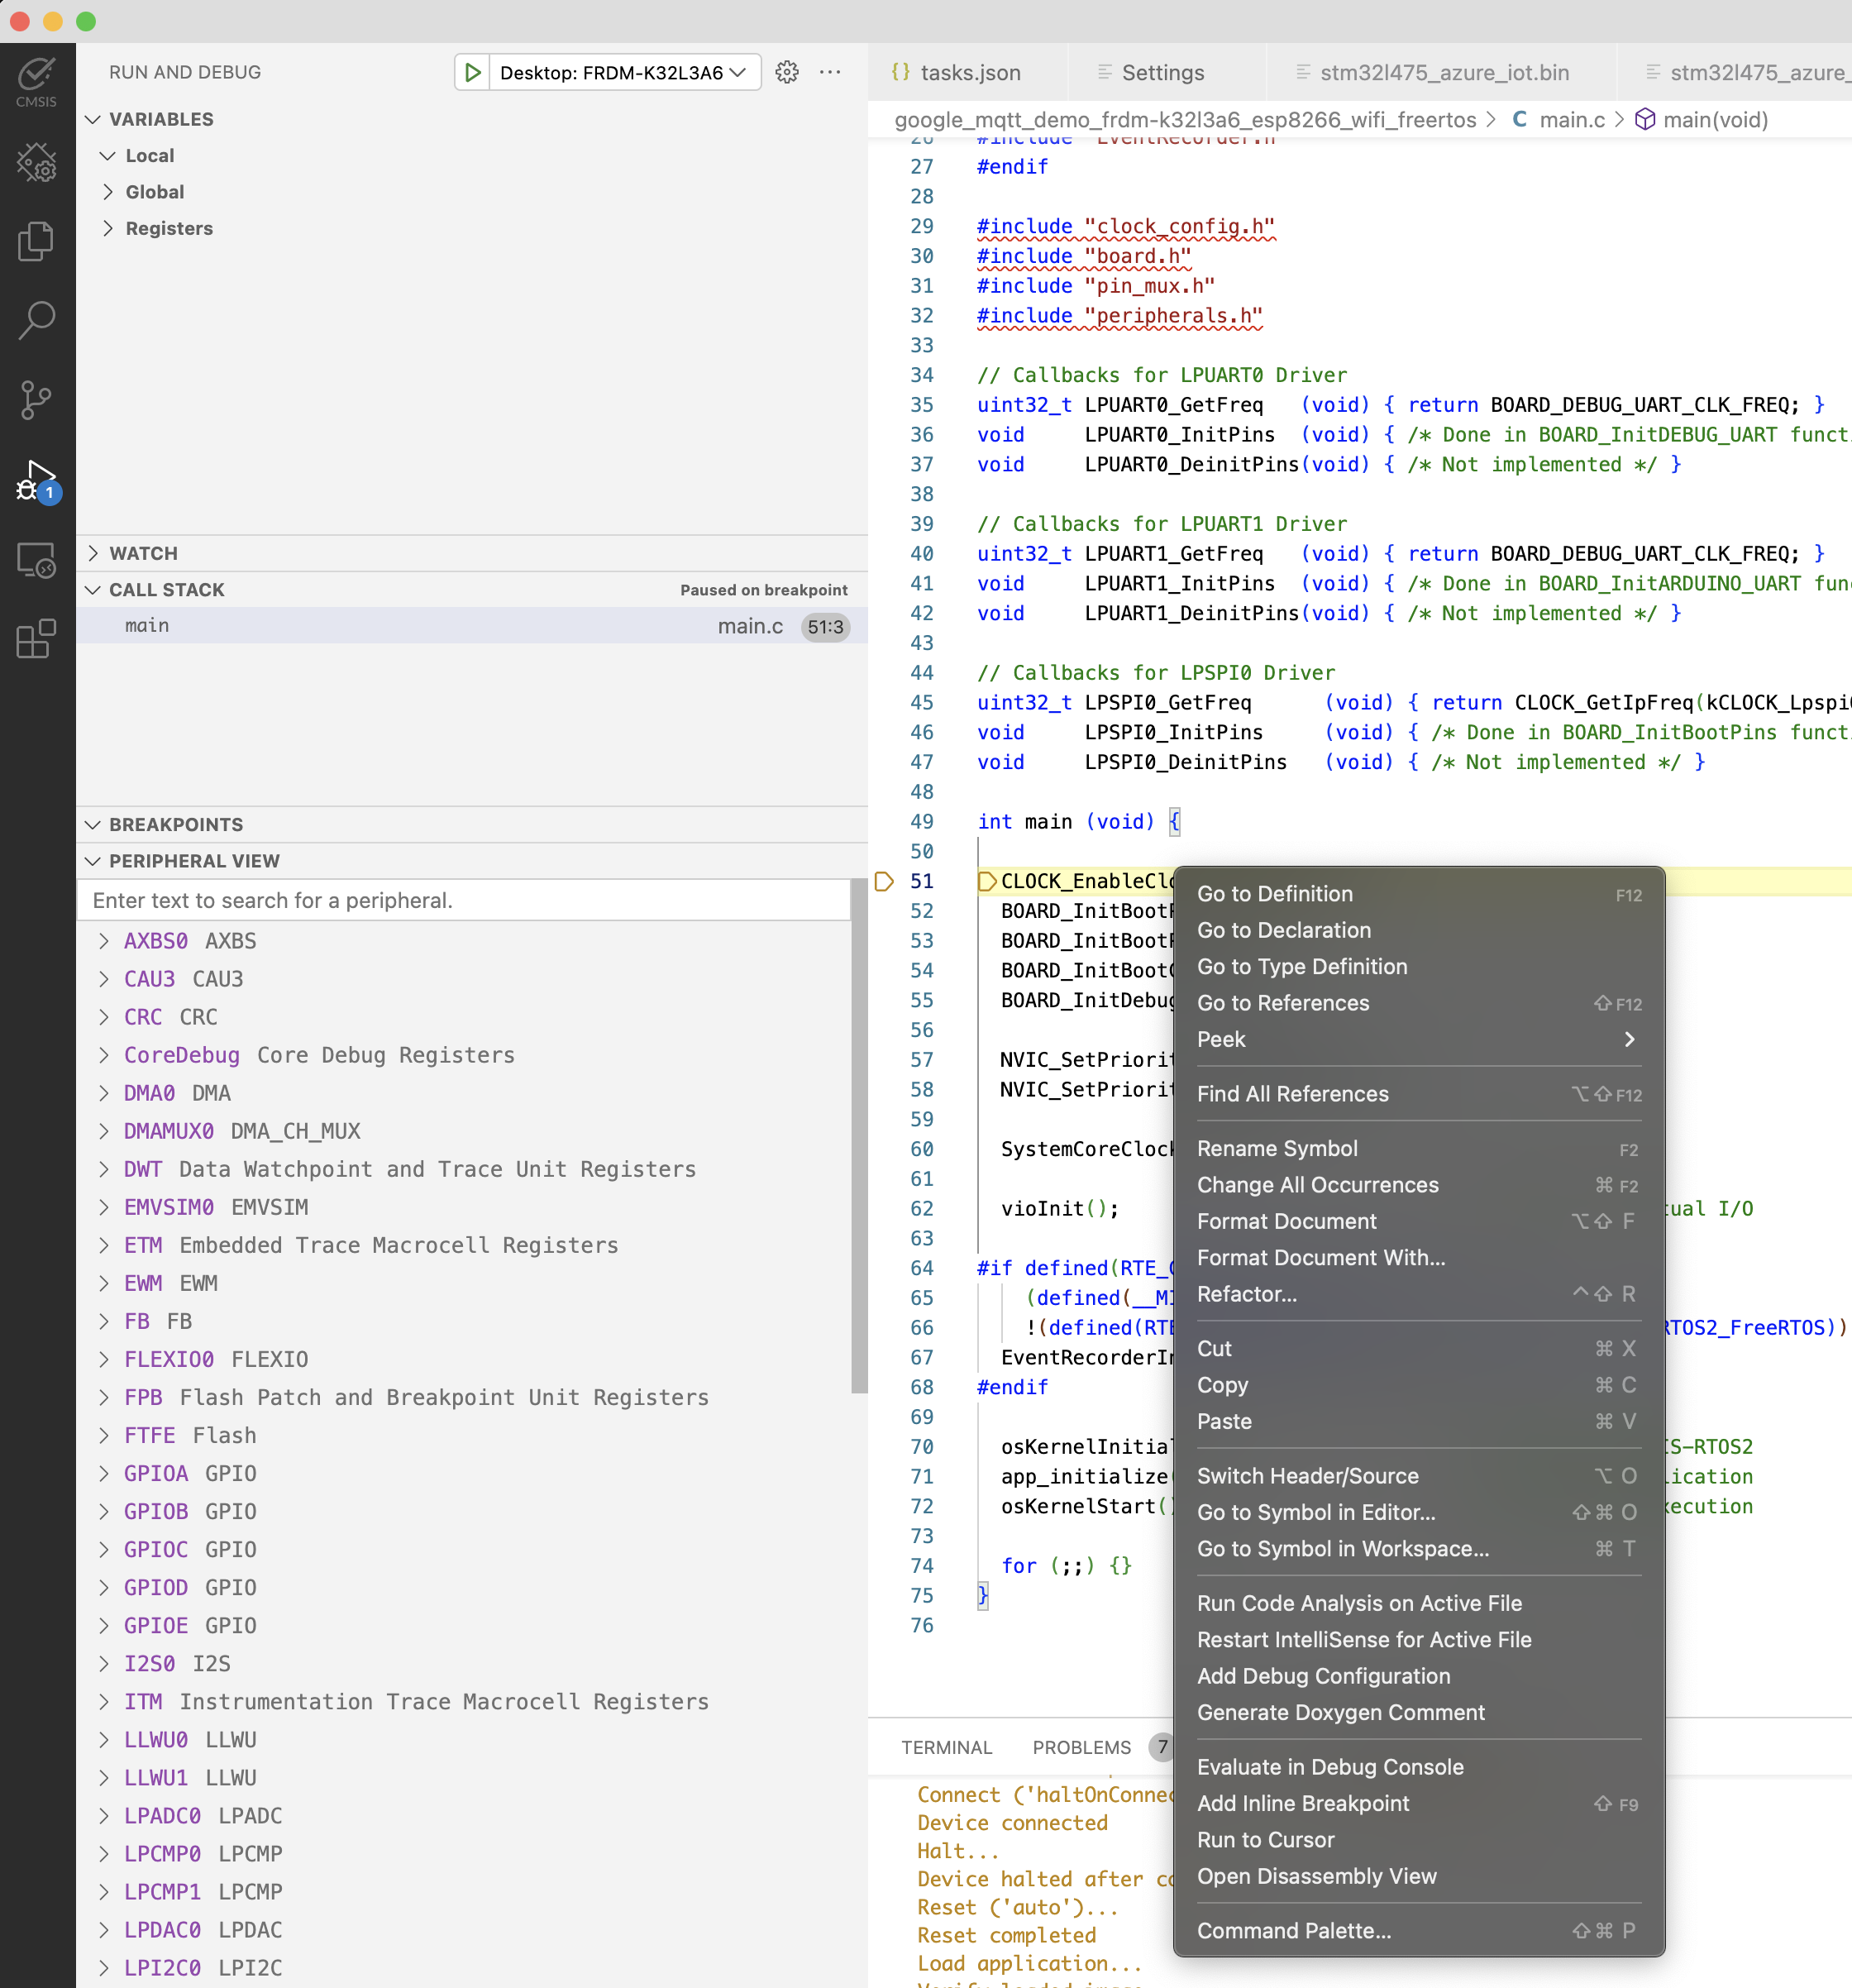The image size is (1852, 1988).
Task: Choose Run to Cursor menu entry
Action: 1265,1840
